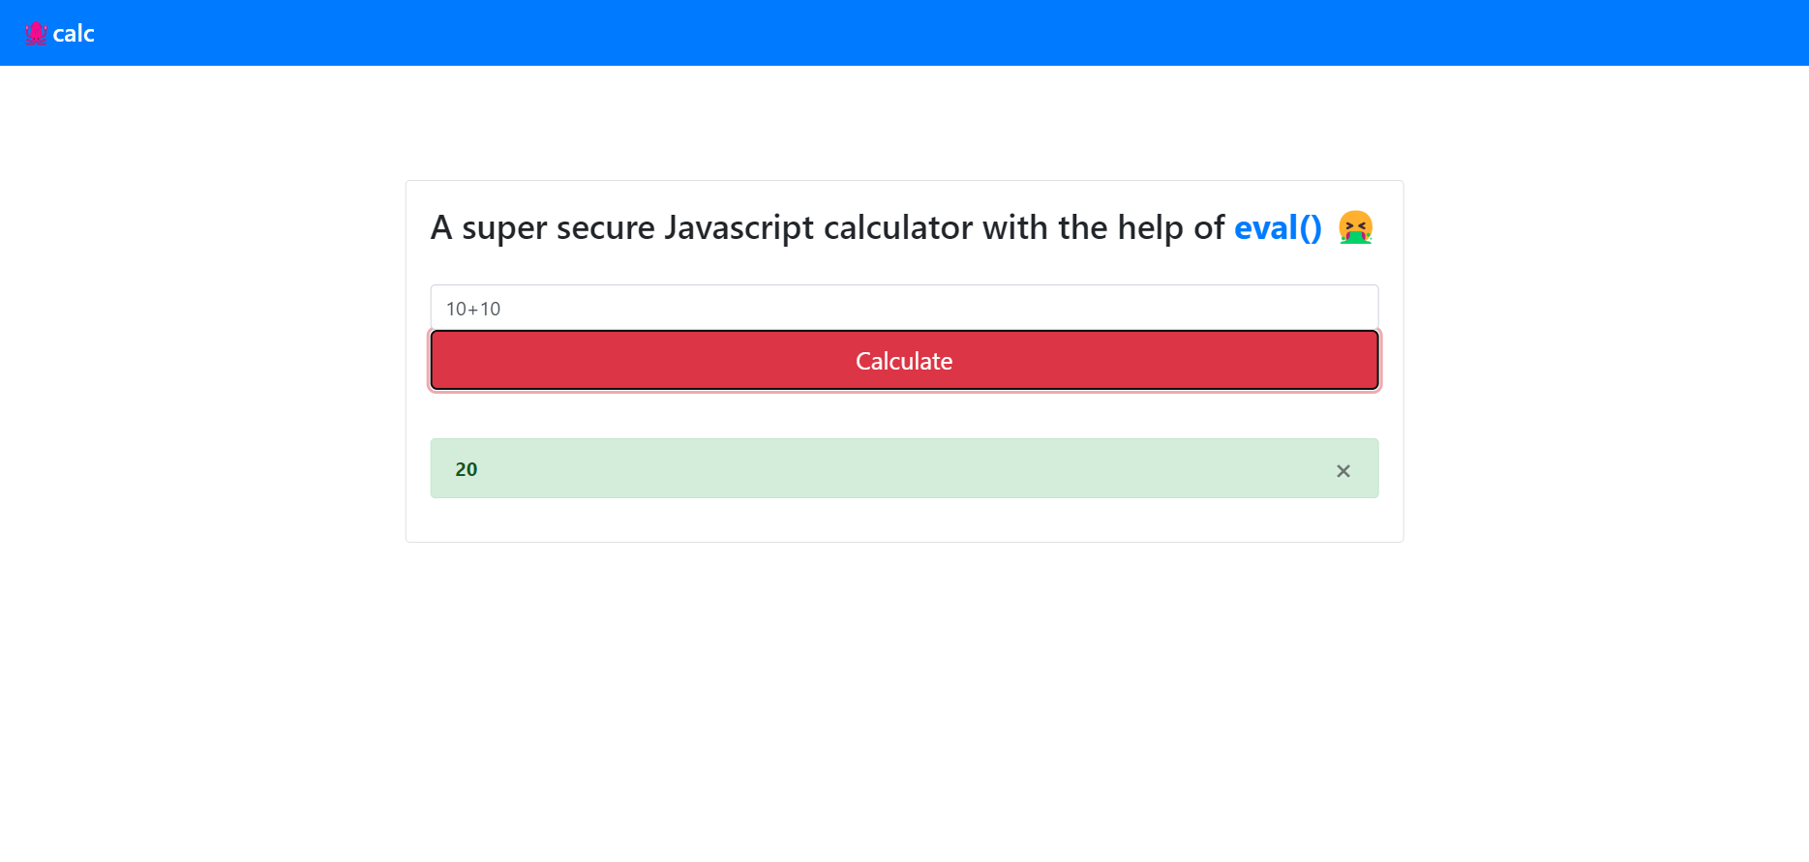Follow the blue eval() hyperlink
Image resolution: width=1809 pixels, height=862 pixels.
[x=1278, y=228]
